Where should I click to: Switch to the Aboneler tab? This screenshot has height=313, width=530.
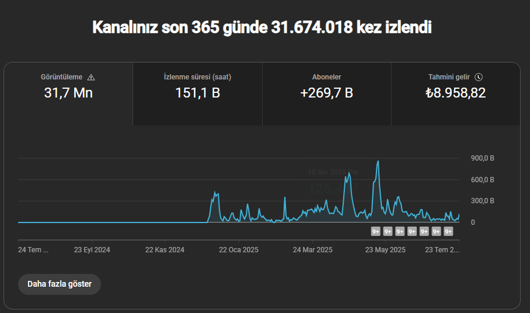[x=327, y=94]
